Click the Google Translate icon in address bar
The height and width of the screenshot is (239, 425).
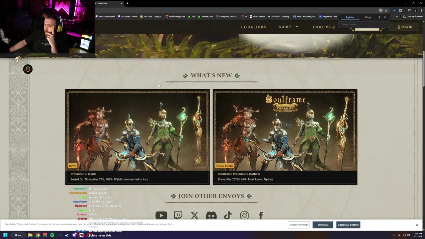pos(381,10)
